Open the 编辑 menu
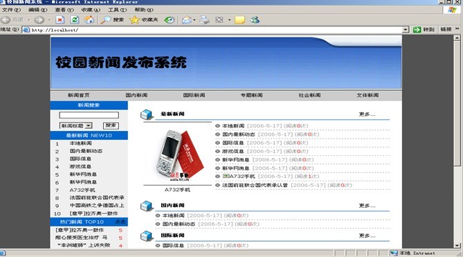Screen dimensions: 463x257 [37, 10]
